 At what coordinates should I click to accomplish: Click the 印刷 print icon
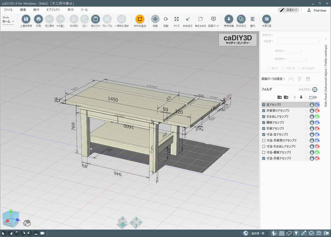[x=38, y=19]
